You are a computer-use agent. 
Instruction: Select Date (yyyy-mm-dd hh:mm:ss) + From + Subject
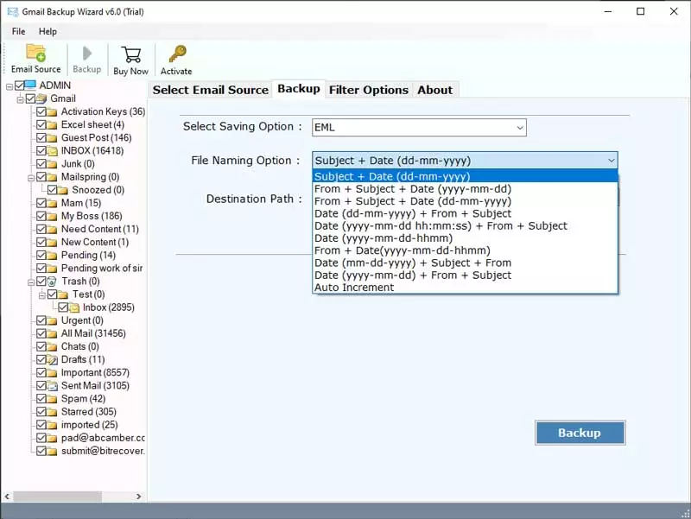click(x=441, y=226)
